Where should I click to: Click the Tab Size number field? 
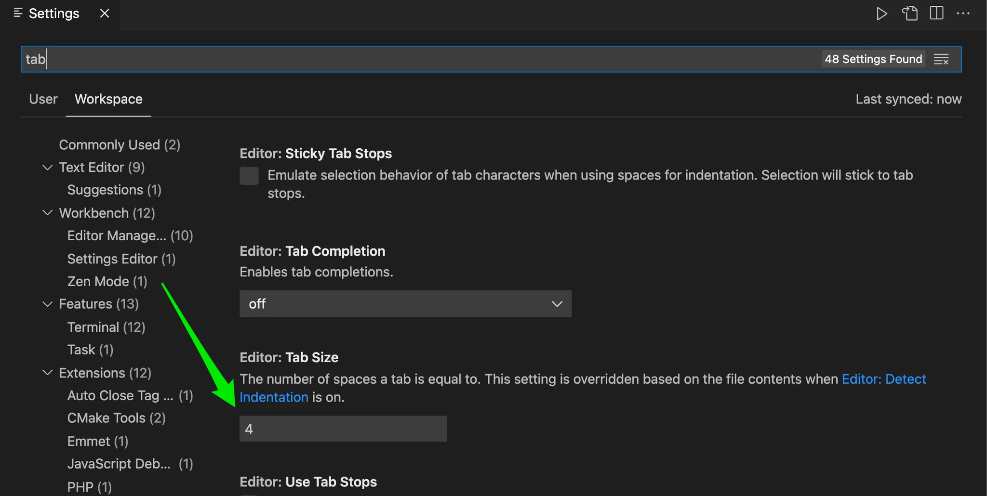coord(343,429)
